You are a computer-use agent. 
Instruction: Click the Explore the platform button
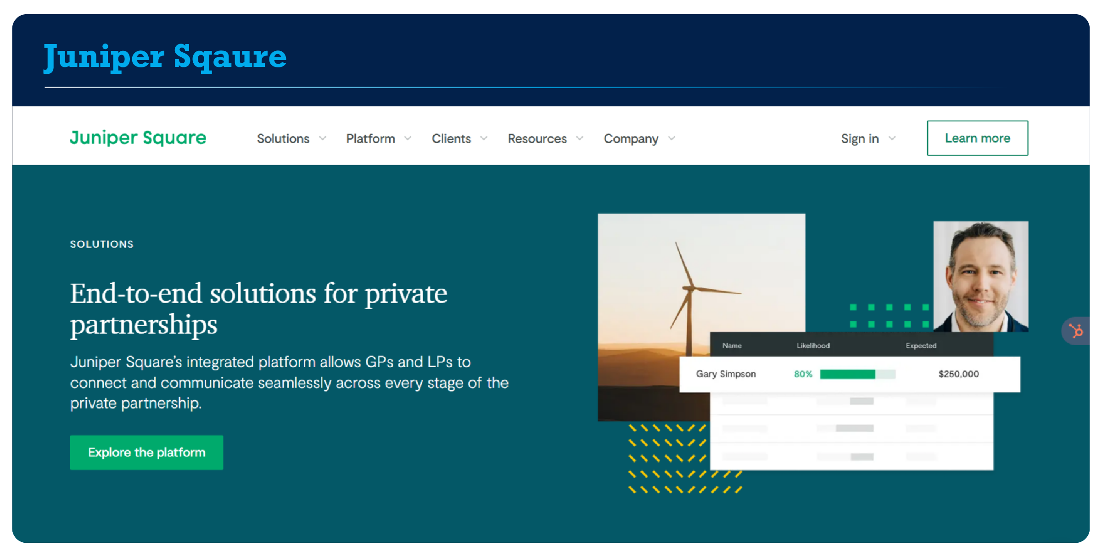(x=146, y=452)
